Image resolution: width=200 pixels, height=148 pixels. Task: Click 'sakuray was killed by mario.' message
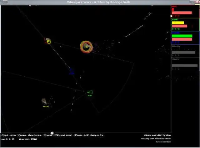click(x=156, y=139)
